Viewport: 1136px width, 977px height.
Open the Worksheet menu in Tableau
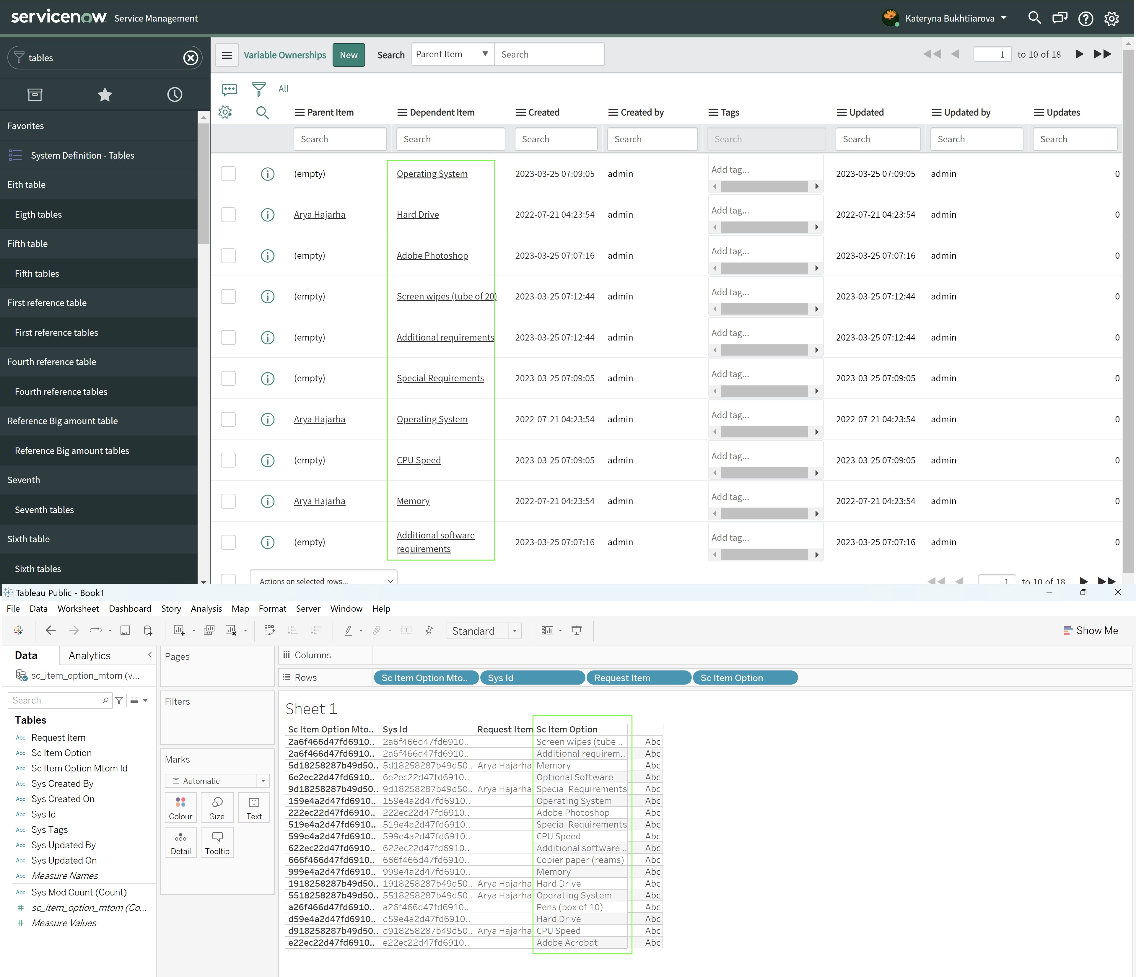tap(78, 609)
